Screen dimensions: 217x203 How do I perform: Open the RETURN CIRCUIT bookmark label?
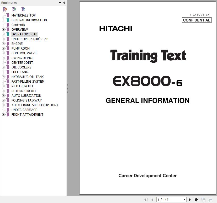[x=24, y=91]
